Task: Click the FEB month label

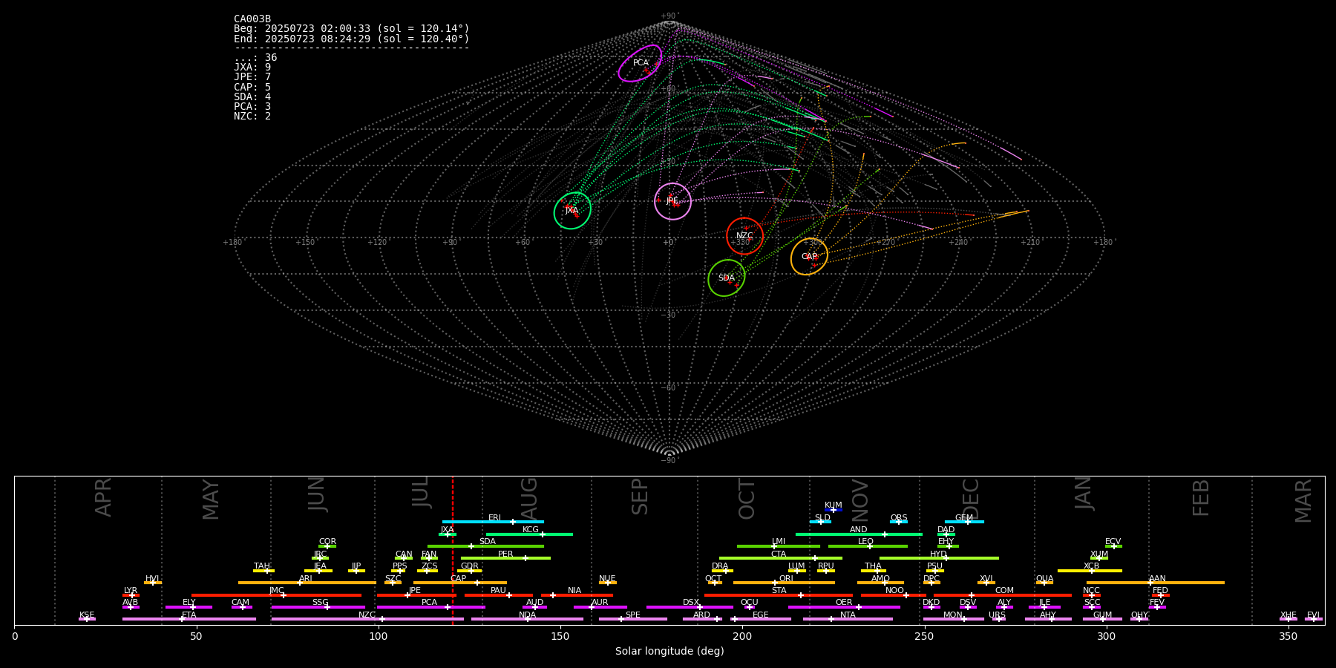Action: [x=1201, y=497]
